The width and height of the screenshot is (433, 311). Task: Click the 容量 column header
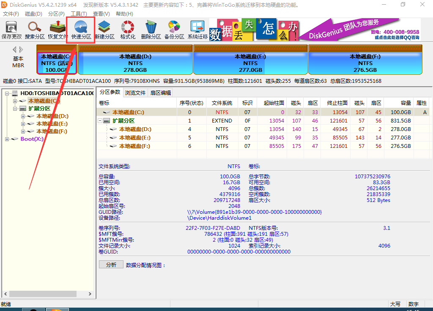point(398,103)
